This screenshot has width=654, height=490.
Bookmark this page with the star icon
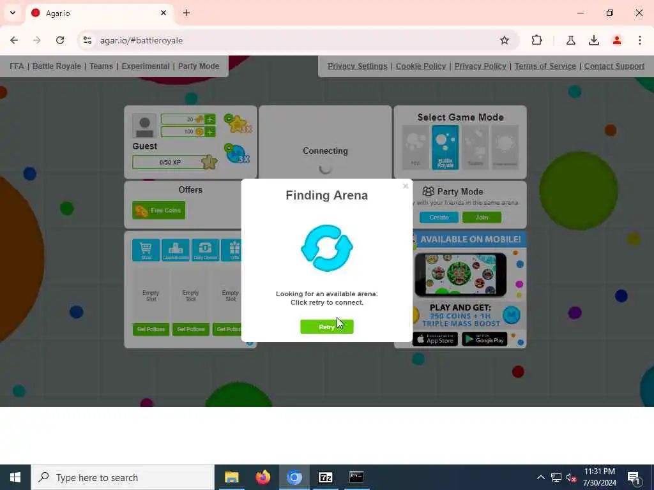click(505, 40)
